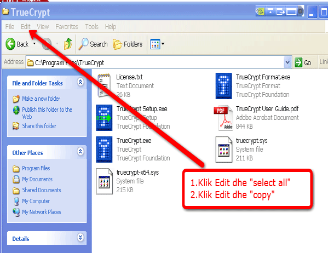The width and height of the screenshot is (328, 253).
Task: Open the Edit menu
Action: [x=26, y=27]
